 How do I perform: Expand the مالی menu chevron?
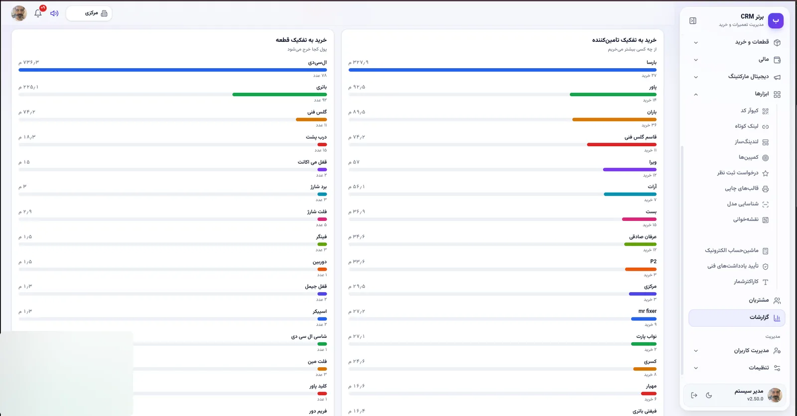coord(696,60)
